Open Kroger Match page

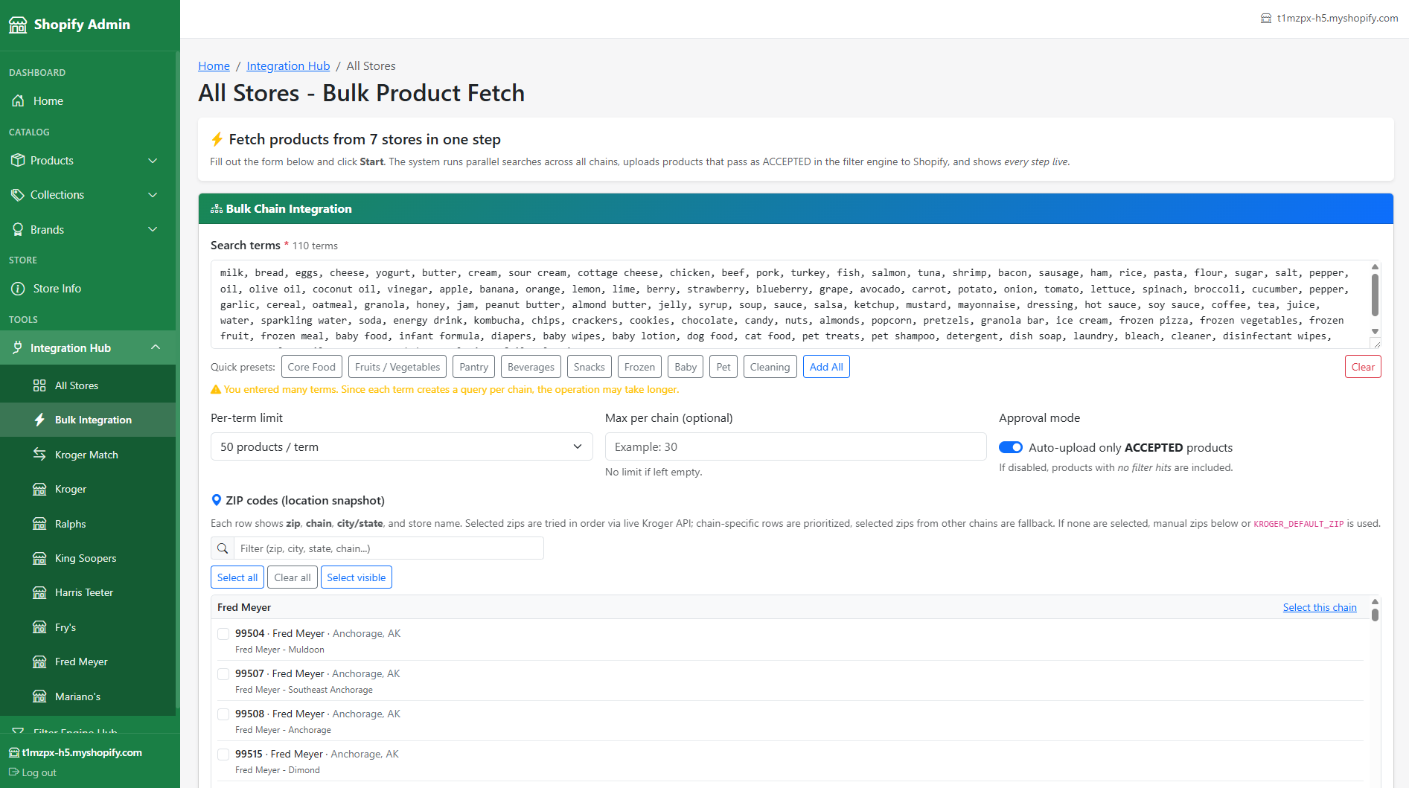pyautogui.click(x=88, y=455)
